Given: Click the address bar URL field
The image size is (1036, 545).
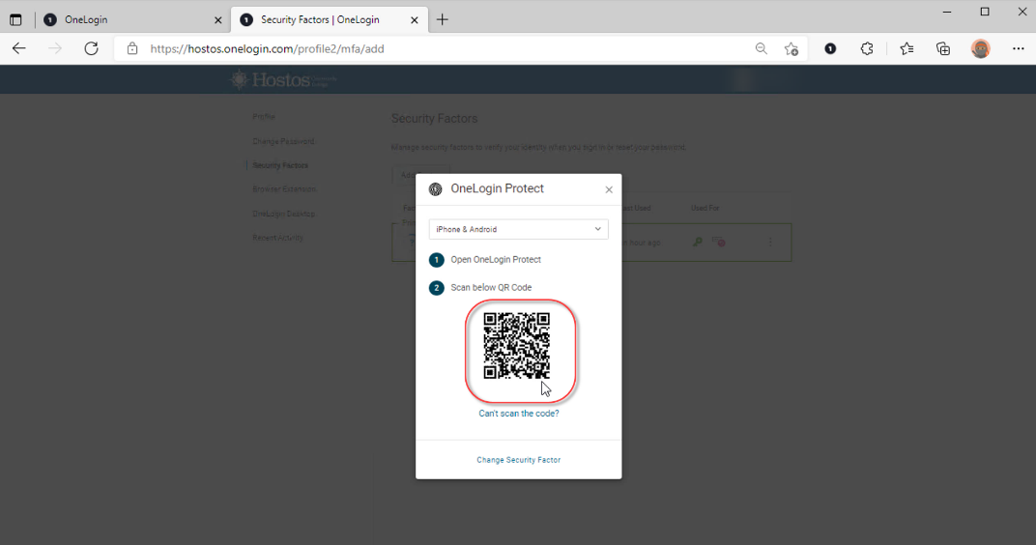Looking at the screenshot, I should [x=435, y=48].
